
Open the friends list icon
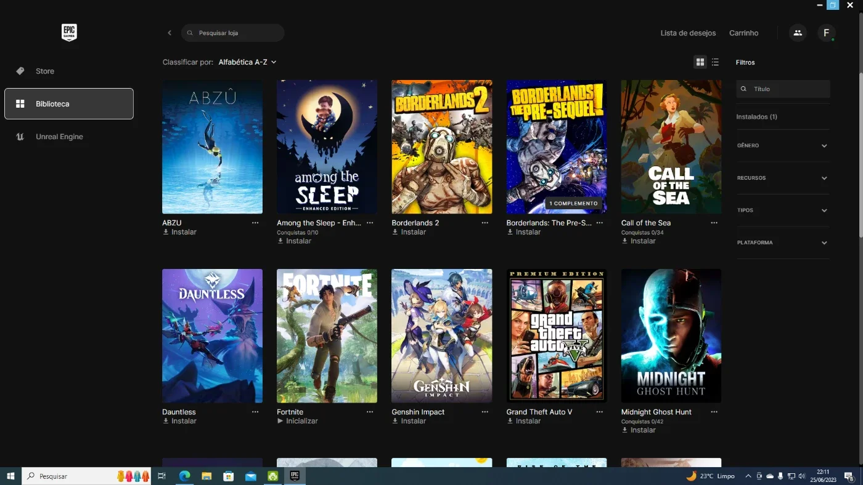tap(798, 33)
